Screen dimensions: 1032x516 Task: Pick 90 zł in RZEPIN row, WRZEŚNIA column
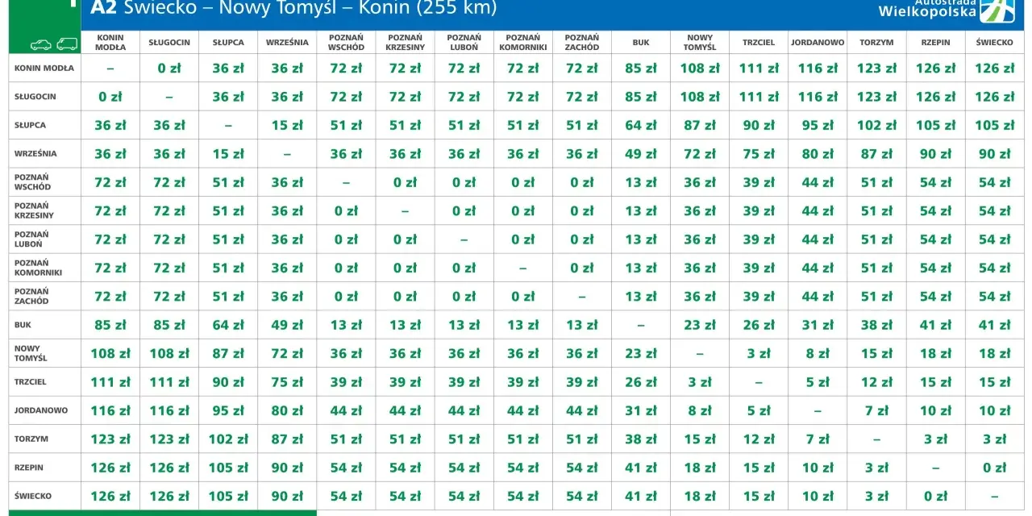287,467
